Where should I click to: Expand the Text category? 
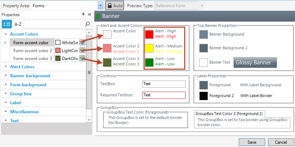tap(6, 120)
